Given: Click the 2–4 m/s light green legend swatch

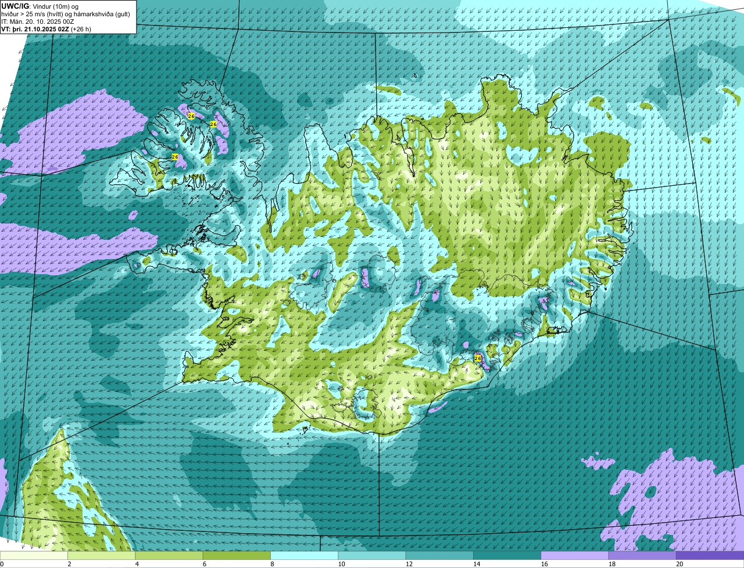Looking at the screenshot, I should point(102,556).
